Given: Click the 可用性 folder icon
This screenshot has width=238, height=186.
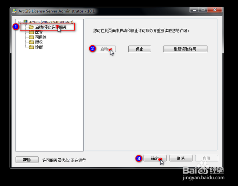Looking at the screenshot, I should [x=31, y=37].
